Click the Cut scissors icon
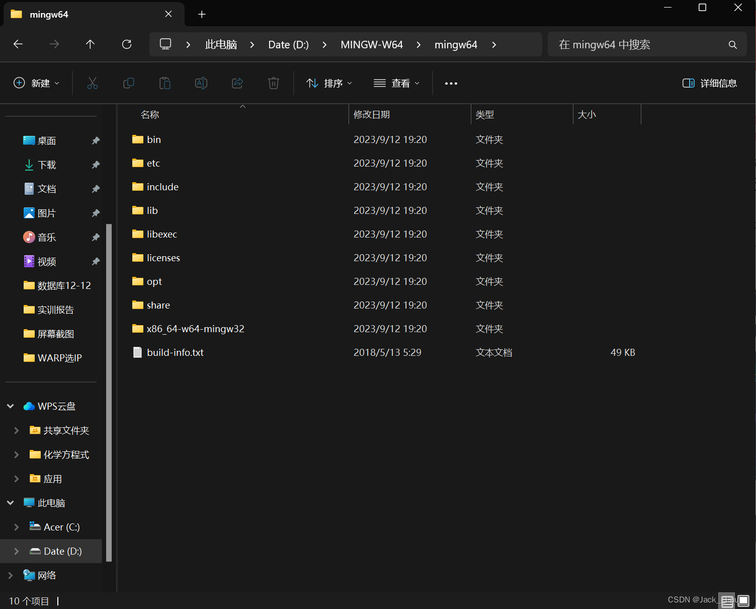The width and height of the screenshot is (756, 609). pos(93,83)
